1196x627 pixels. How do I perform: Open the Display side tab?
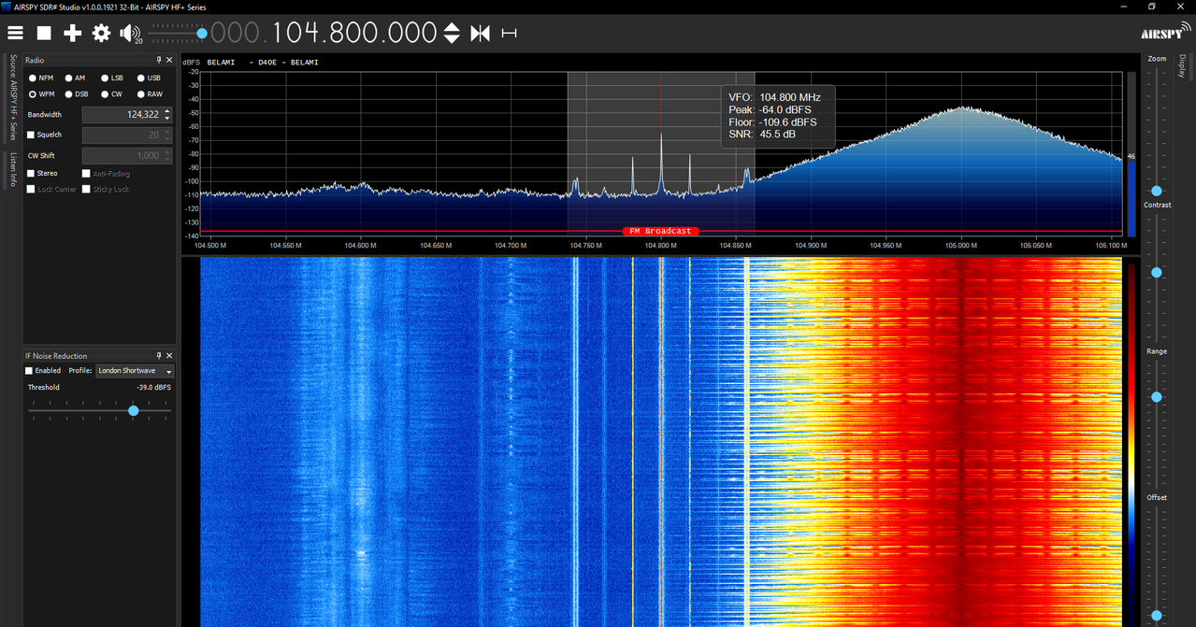pos(1182,67)
